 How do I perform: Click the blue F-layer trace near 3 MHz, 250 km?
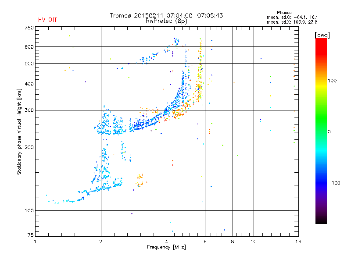[x=143, y=124]
